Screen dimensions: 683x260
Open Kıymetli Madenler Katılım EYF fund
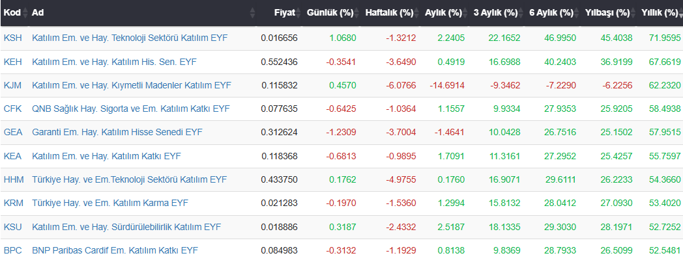132,85
